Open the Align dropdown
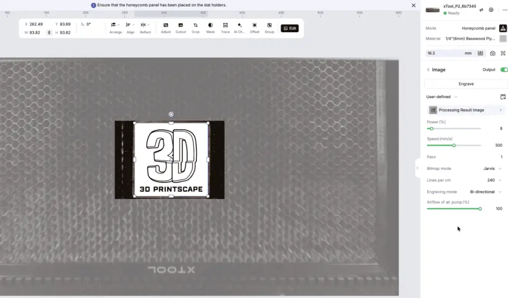The image size is (508, 298). point(130,28)
